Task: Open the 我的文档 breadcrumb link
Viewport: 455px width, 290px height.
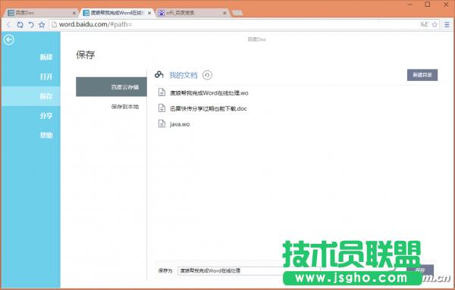Action: coord(184,75)
